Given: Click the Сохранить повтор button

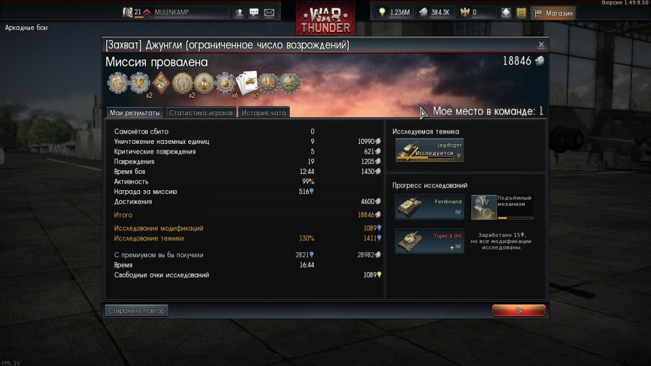Looking at the screenshot, I should [x=137, y=311].
